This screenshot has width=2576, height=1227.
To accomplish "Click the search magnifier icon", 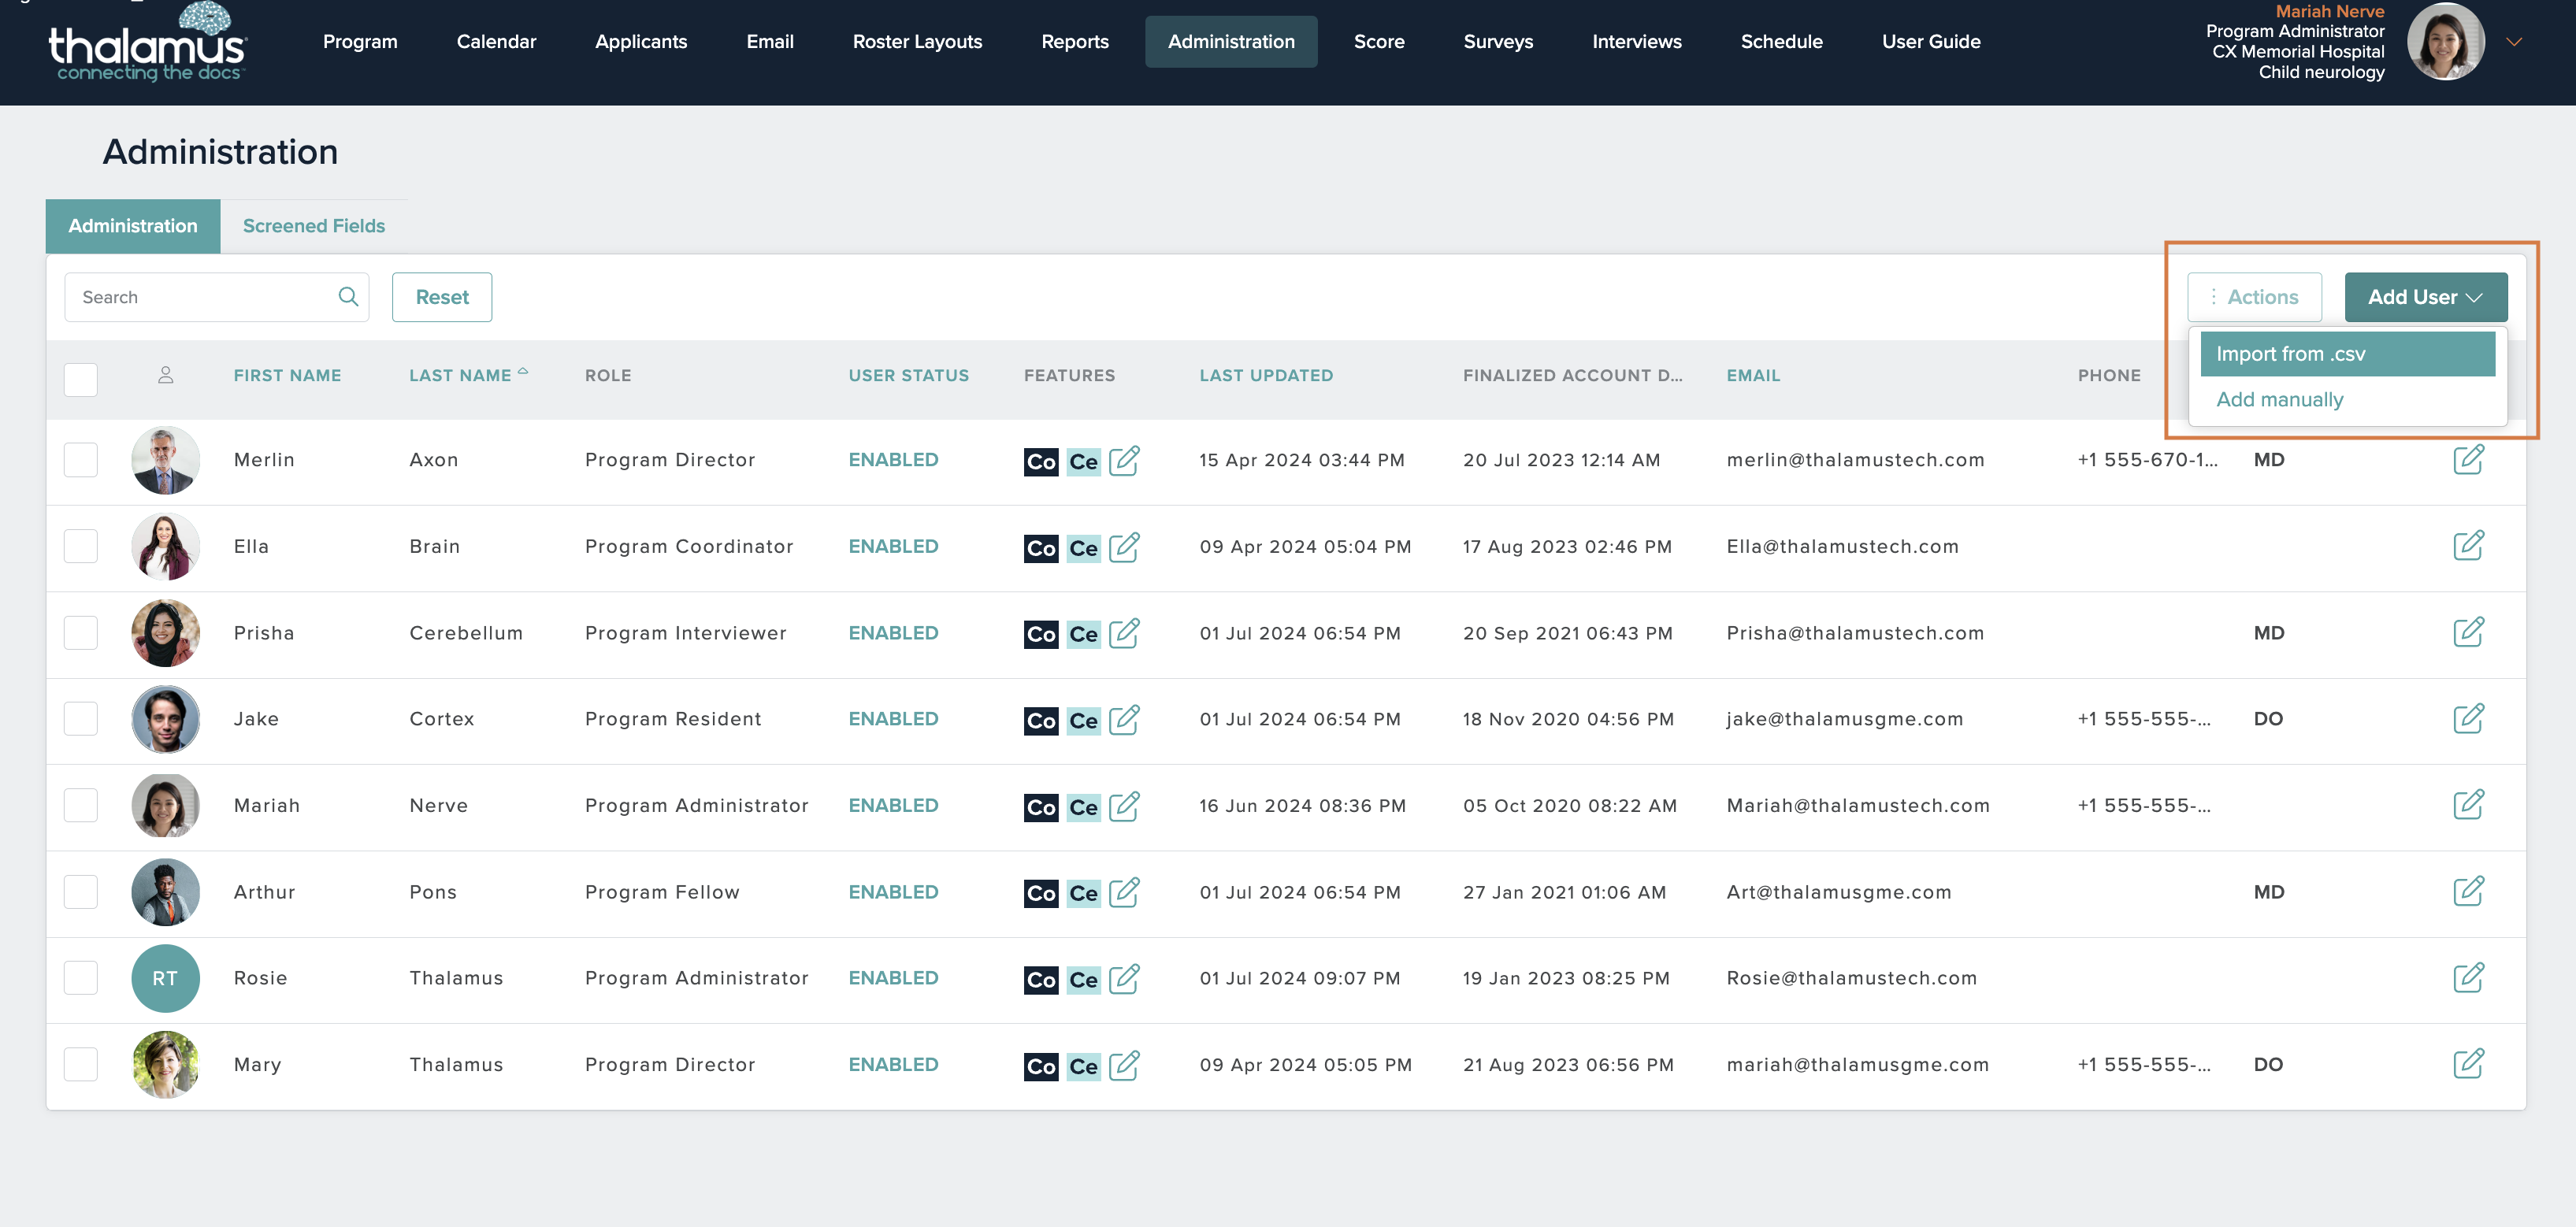I will tap(348, 297).
